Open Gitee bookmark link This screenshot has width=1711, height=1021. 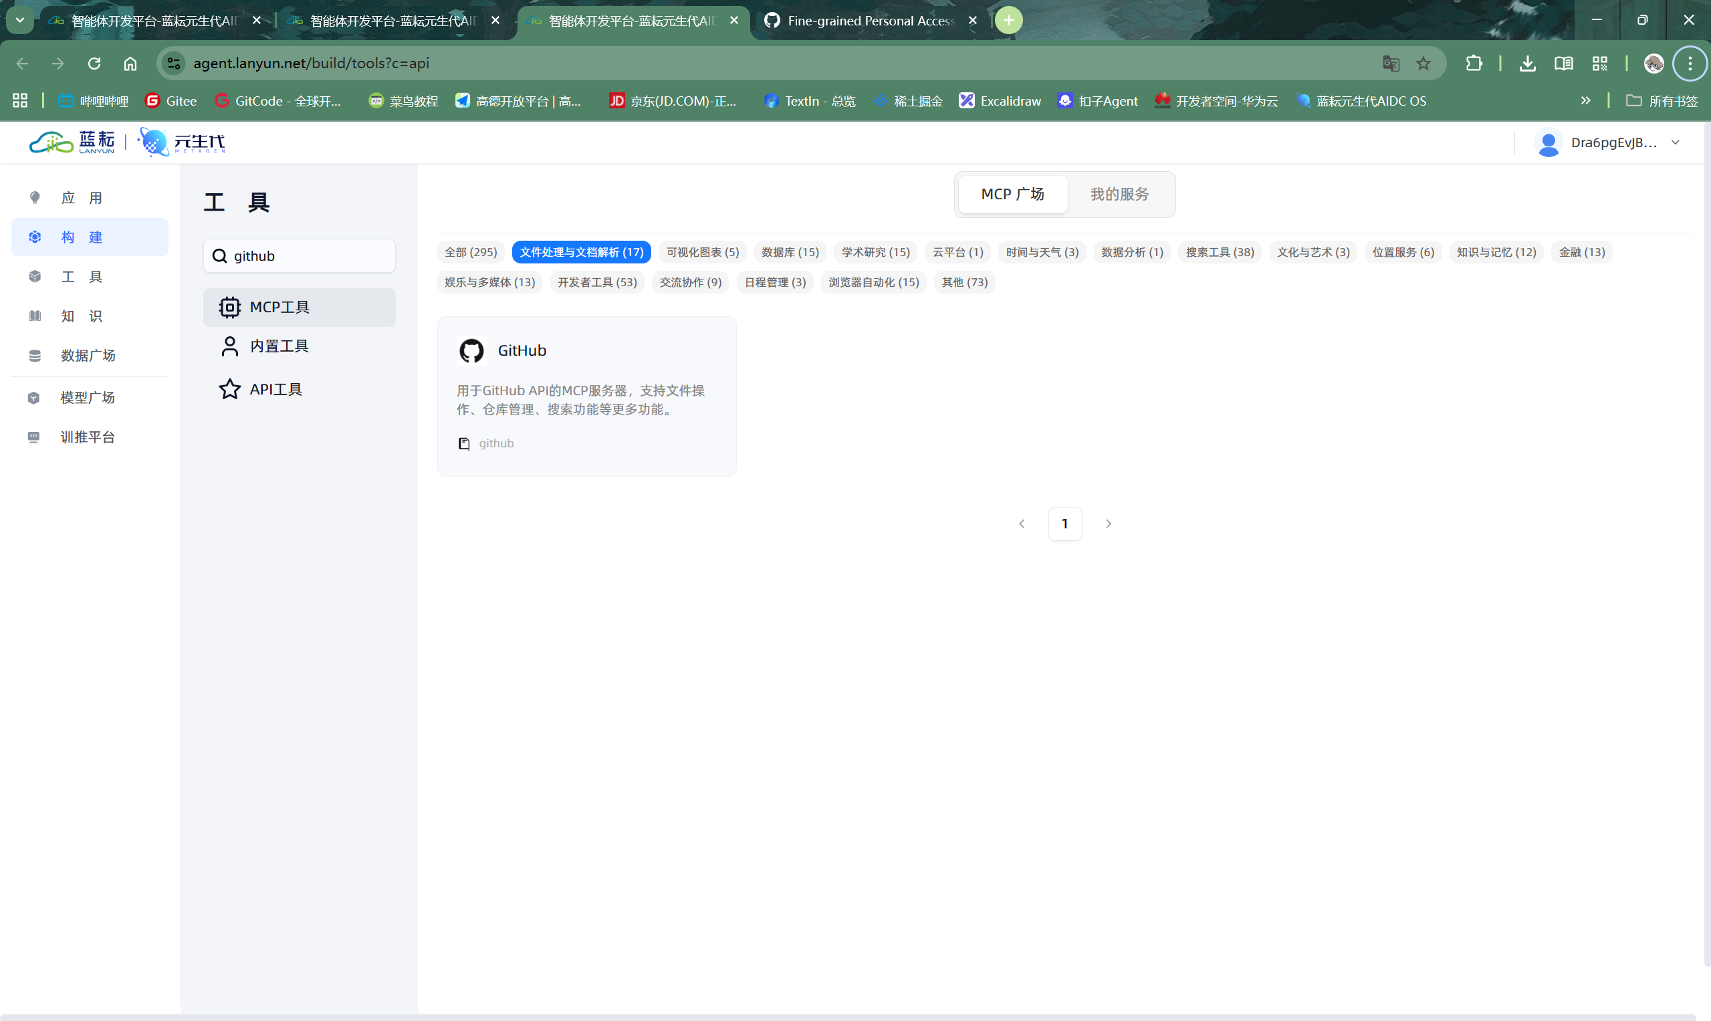[171, 101]
